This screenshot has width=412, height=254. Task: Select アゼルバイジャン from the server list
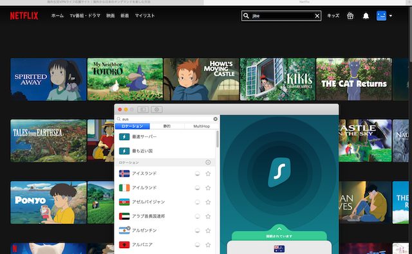click(165, 202)
